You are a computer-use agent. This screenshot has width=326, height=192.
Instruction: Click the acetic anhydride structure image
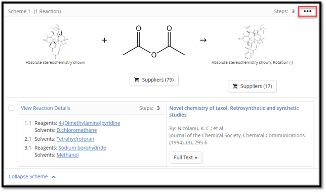coord(154,42)
